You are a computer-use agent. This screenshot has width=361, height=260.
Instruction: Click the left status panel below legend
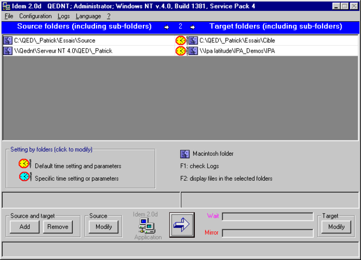click(x=91, y=200)
